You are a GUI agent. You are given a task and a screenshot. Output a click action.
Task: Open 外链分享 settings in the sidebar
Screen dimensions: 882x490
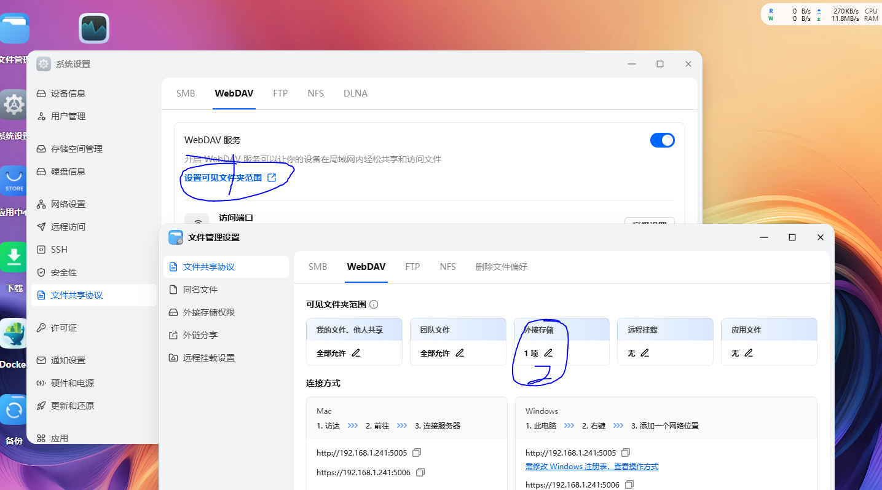pos(200,335)
